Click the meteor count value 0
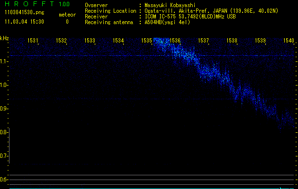 tap(67, 22)
